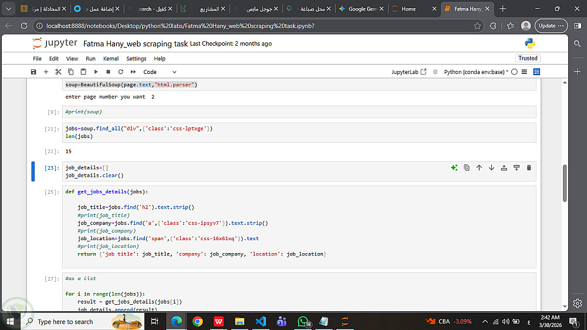Image resolution: width=587 pixels, height=330 pixels.
Task: Toggle the Trusted notebook status
Action: pyautogui.click(x=527, y=58)
